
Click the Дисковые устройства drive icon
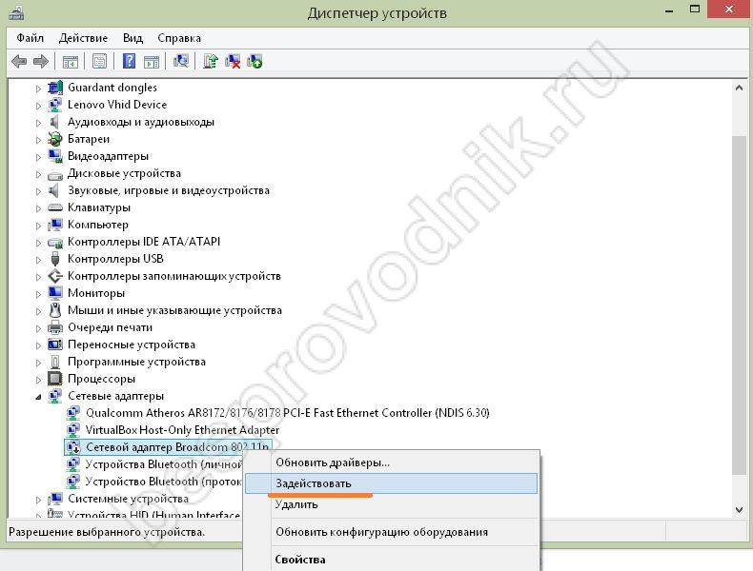point(55,174)
